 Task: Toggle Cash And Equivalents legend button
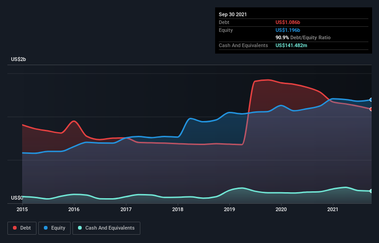click(106, 228)
